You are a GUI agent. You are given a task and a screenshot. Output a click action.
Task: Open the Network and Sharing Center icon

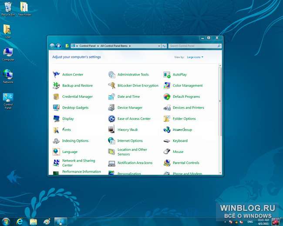(x=56, y=163)
